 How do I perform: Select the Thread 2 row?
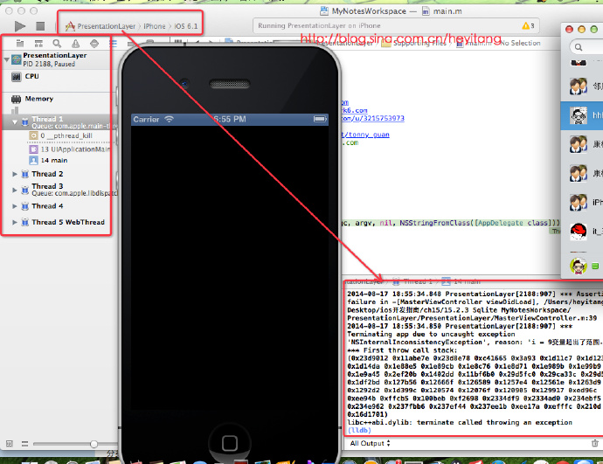coord(57,174)
